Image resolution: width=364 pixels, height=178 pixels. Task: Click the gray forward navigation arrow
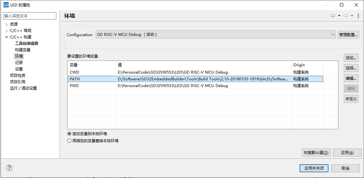click(345, 16)
